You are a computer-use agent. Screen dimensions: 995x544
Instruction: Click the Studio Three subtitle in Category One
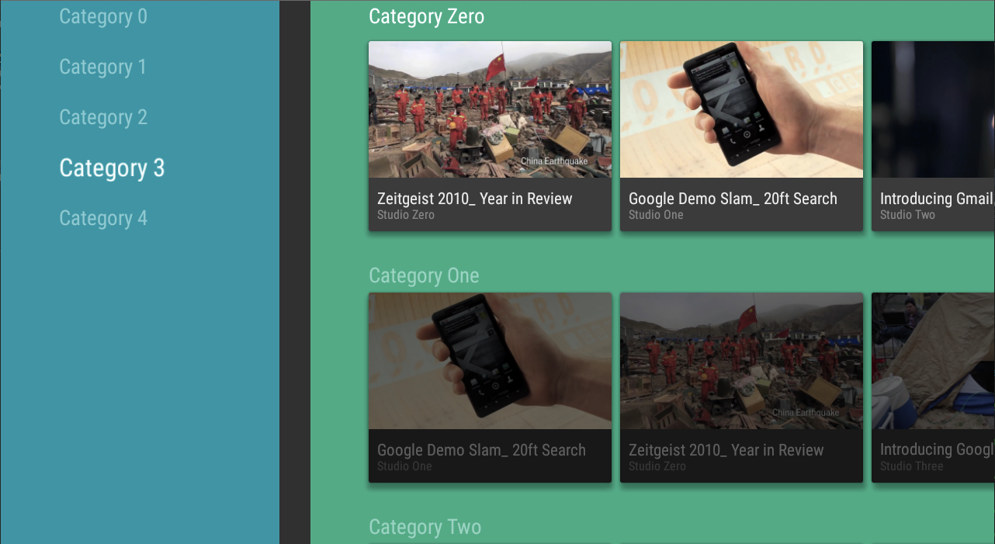click(911, 466)
